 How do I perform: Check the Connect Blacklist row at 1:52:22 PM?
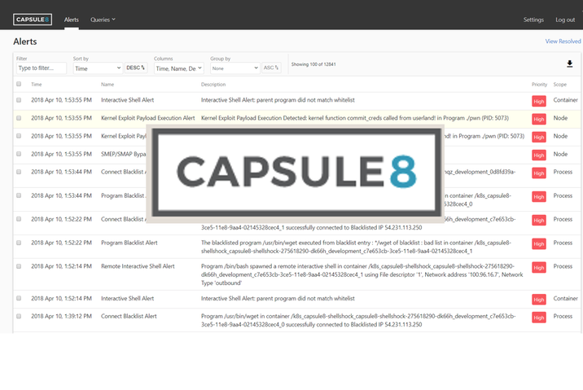tap(19, 219)
